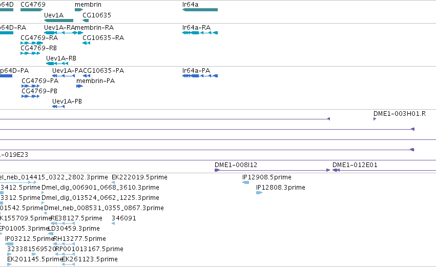Select the Uev1A-RB transcript
The image size is (436, 267).
(x=57, y=64)
